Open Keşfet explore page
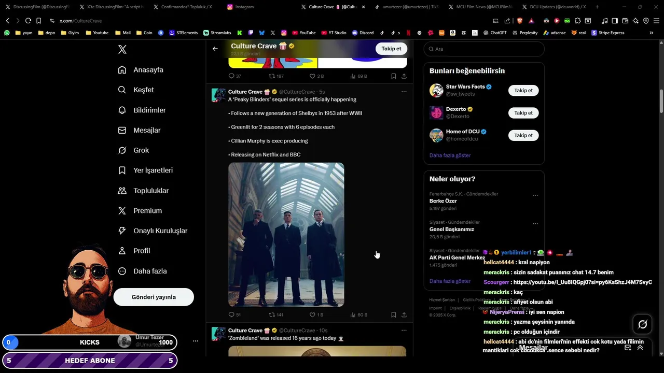664x373 pixels. (136, 90)
